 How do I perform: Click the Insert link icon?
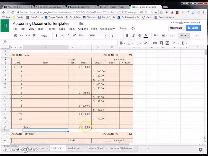[x=155, y=43]
